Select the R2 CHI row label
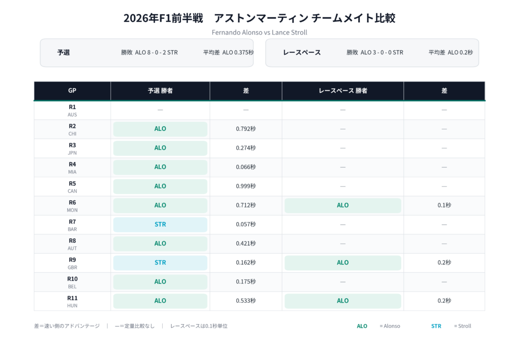 coord(72,129)
